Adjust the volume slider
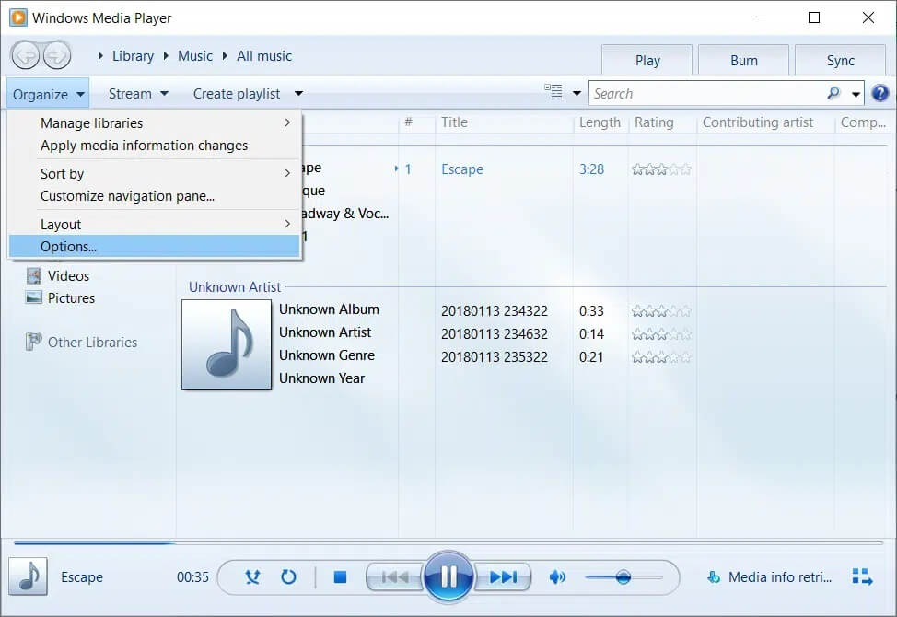 [x=623, y=577]
